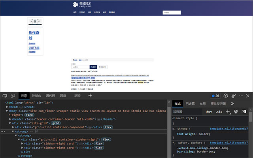The image size is (253, 158).
Task: Click the ellipsis in the header element row
Action: click(x=98, y=119)
